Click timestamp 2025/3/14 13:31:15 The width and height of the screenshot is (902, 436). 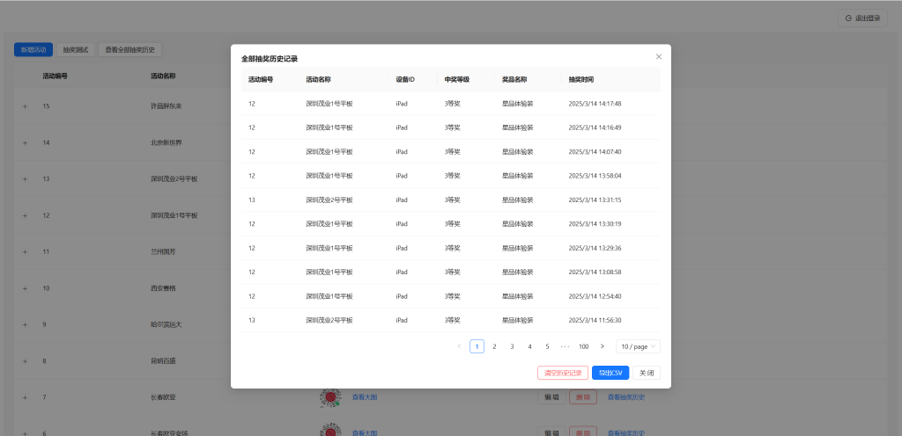point(595,200)
